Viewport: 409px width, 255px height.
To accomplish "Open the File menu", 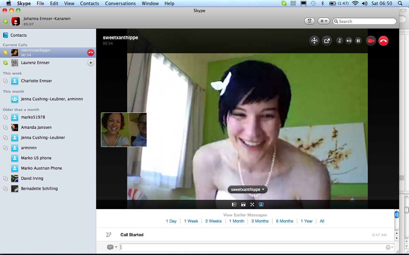I will click(x=40, y=4).
